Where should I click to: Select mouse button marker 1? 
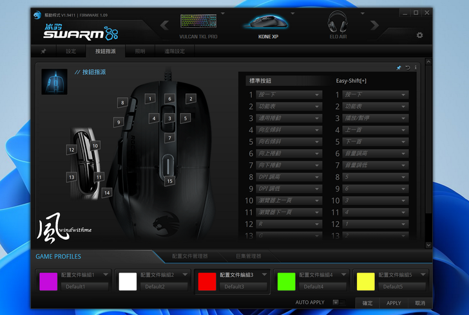tap(150, 99)
